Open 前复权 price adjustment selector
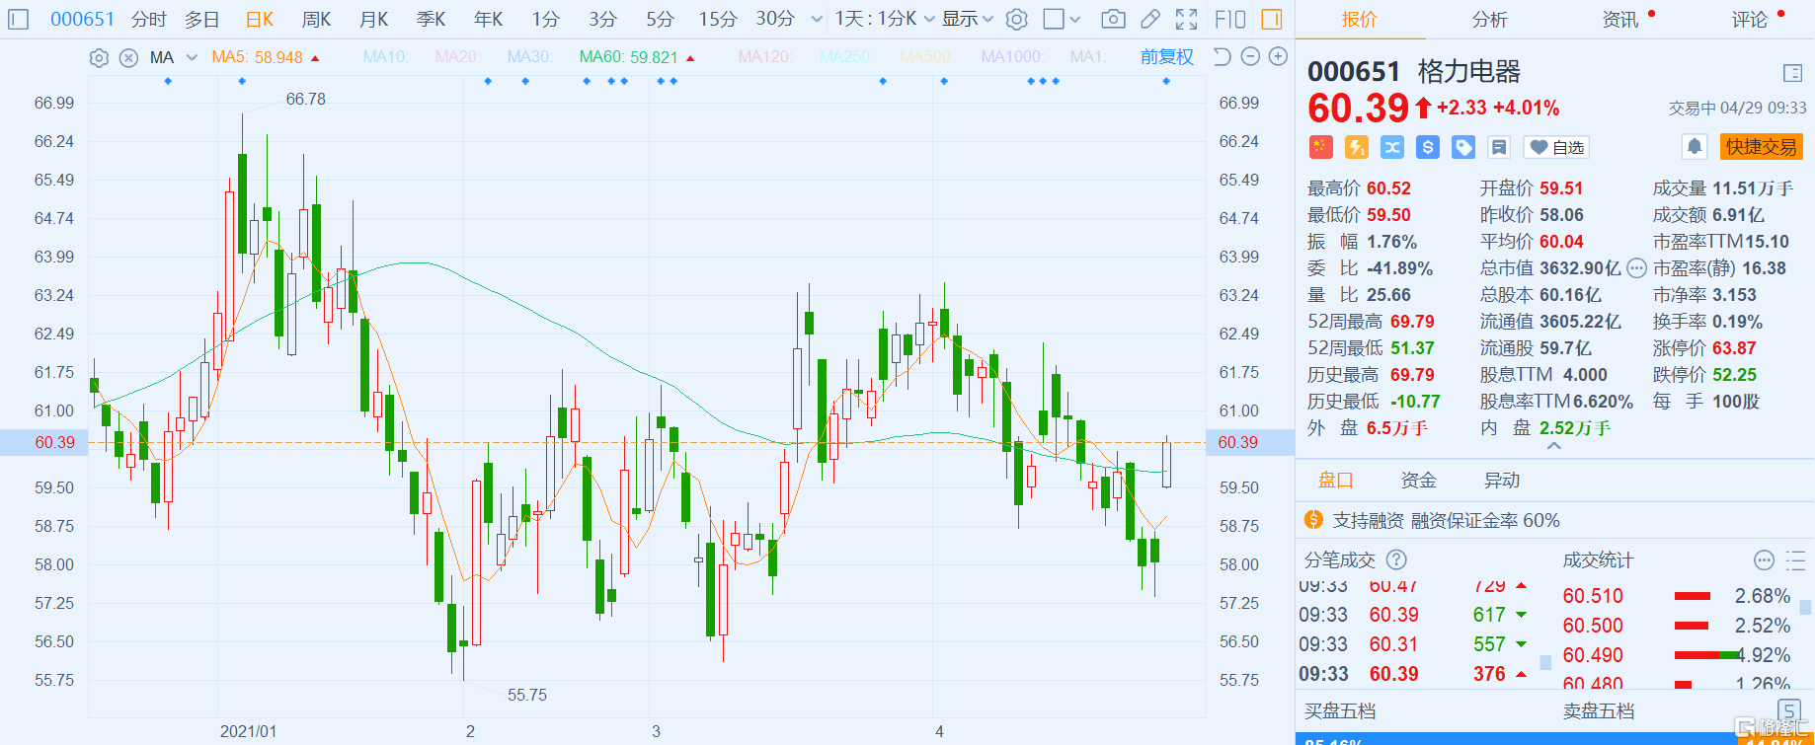Screen dimensions: 1815x745 click(x=1167, y=57)
